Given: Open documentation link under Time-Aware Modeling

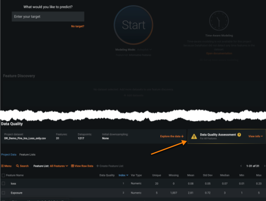Looking at the screenshot, I should click(x=219, y=53).
